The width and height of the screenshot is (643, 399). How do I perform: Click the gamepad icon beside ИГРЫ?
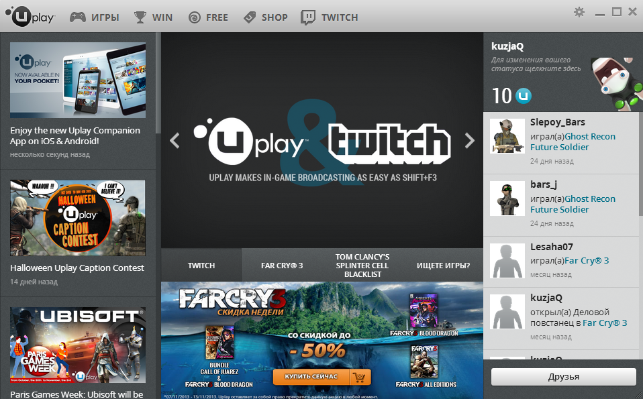[x=77, y=17]
